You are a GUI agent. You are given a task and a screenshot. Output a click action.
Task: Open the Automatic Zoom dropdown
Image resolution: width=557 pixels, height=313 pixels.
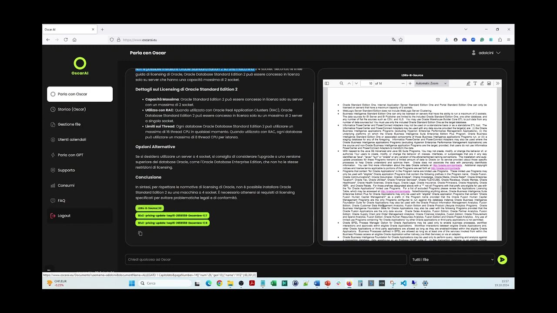click(x=431, y=83)
